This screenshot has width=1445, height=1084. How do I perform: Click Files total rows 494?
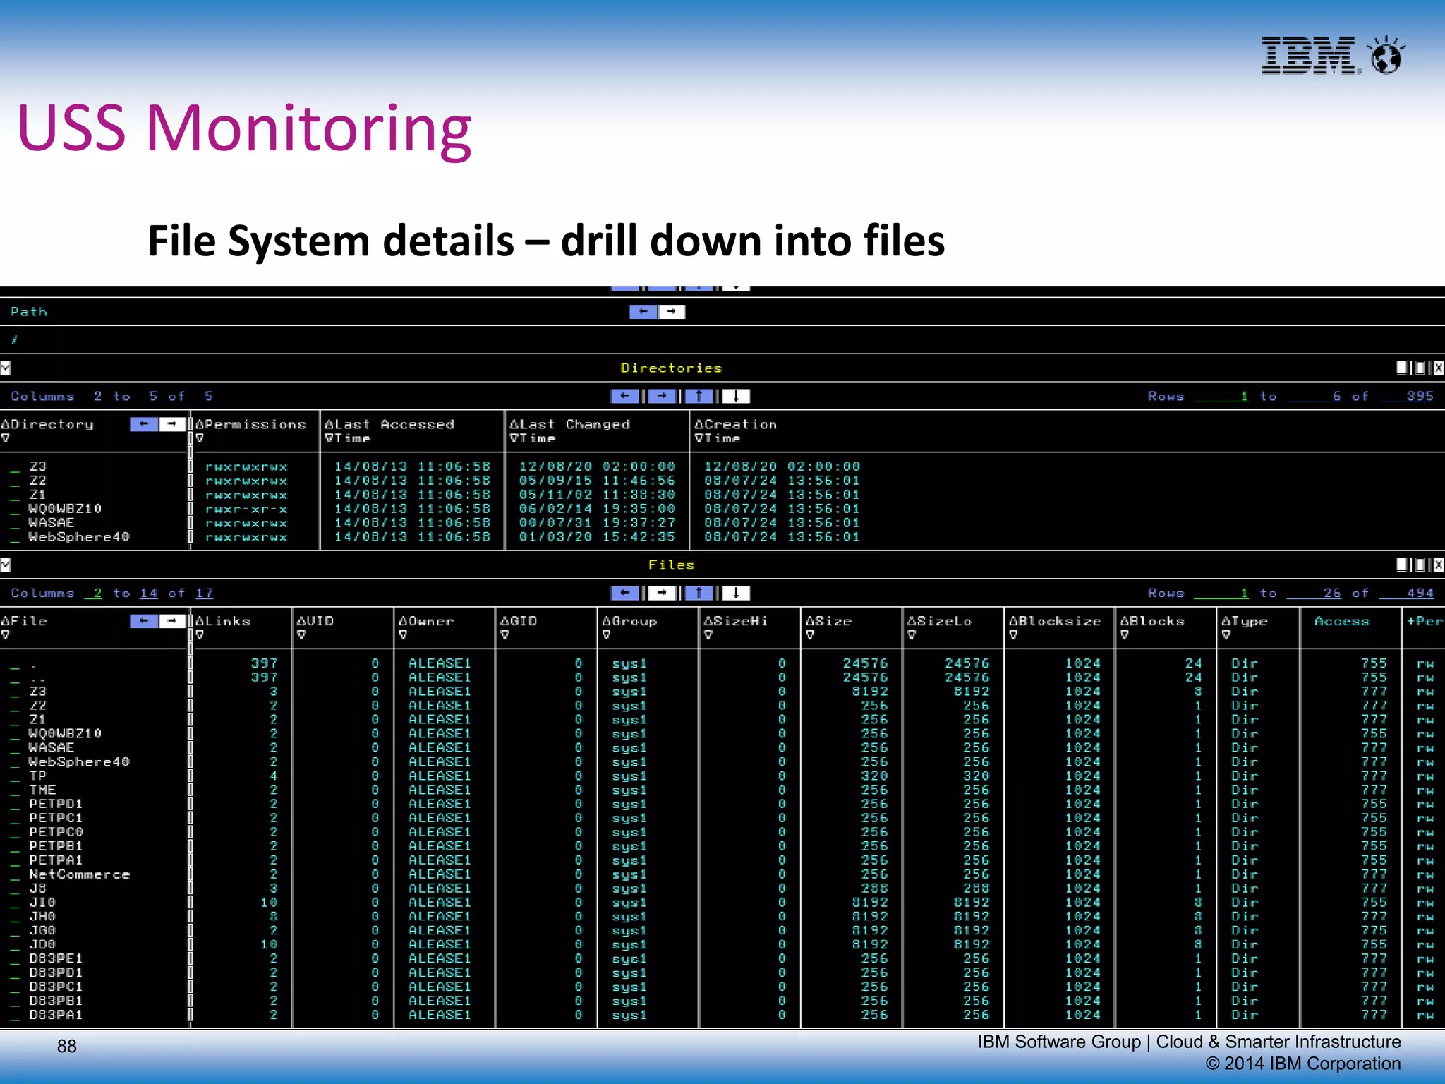click(x=1407, y=593)
